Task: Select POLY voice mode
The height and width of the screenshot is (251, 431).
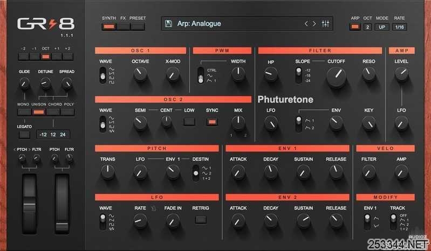Action: point(67,112)
